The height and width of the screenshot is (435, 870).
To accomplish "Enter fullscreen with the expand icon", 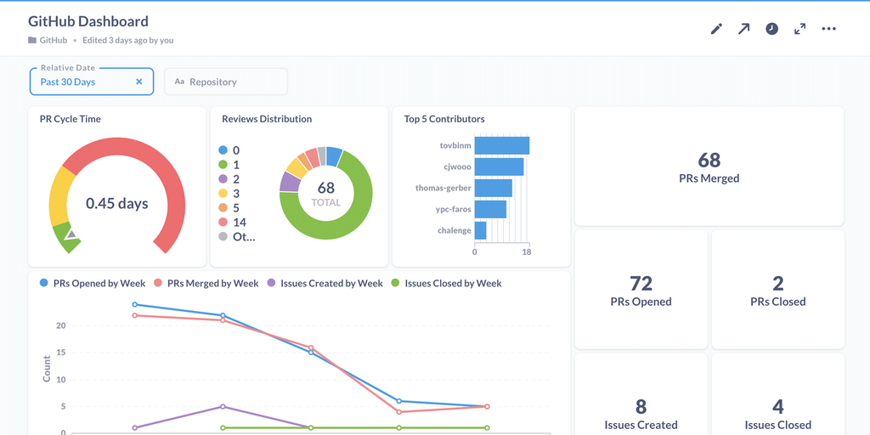I will [799, 29].
